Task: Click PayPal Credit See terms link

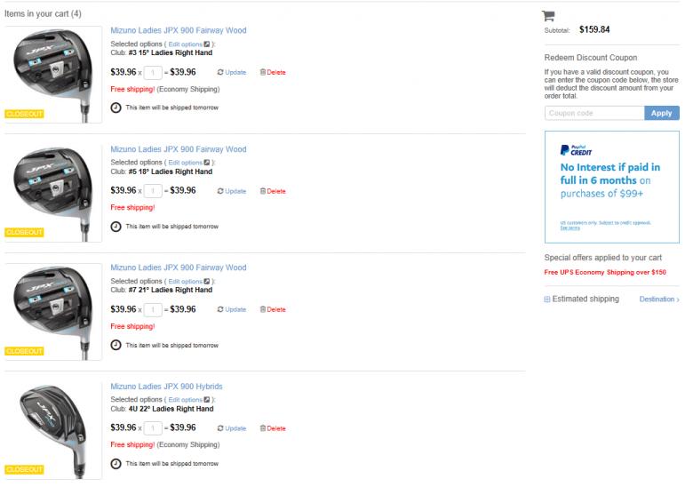Action: [x=570, y=228]
